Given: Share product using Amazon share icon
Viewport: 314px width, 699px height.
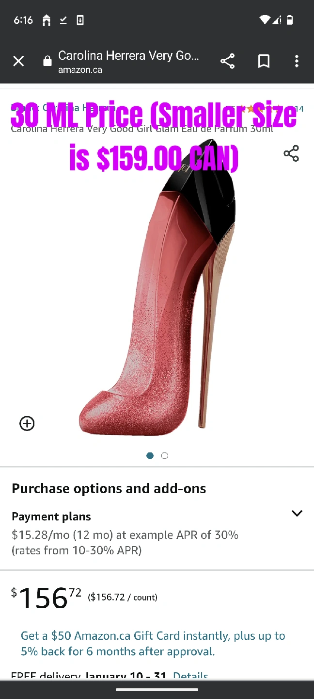Looking at the screenshot, I should (x=291, y=153).
